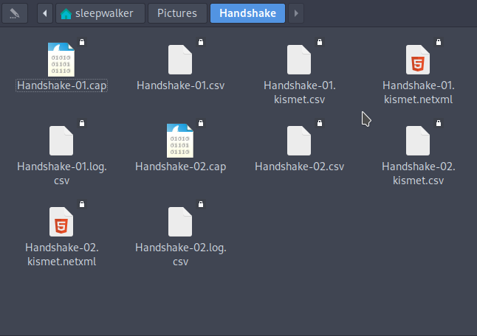The width and height of the screenshot is (477, 336).
Task: Select the Handshake-01.log.csv file icon
Action: point(61,140)
